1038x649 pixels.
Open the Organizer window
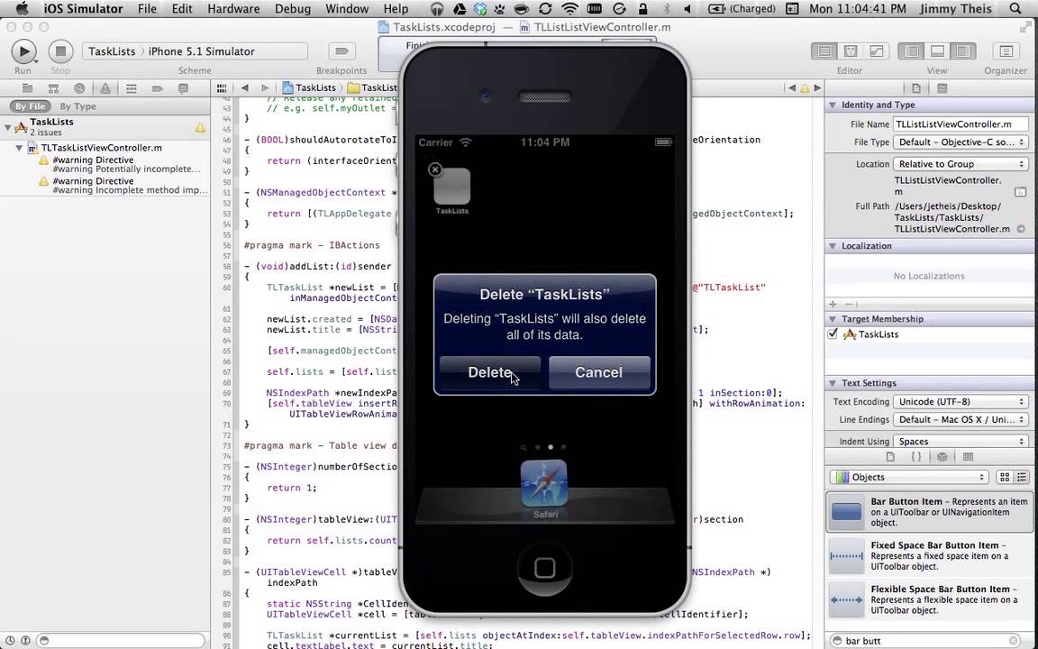click(x=1006, y=51)
